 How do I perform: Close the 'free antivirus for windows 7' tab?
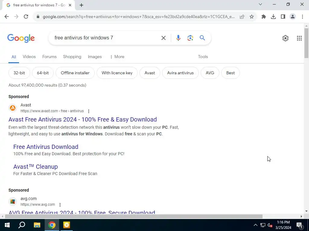[x=70, y=5]
